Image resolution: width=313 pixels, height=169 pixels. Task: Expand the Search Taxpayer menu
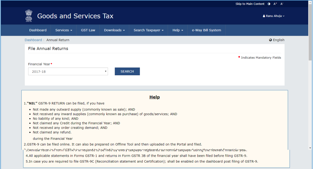point(149,30)
